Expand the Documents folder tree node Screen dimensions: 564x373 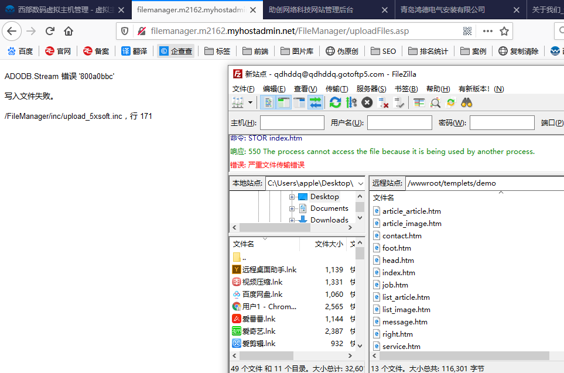(292, 208)
